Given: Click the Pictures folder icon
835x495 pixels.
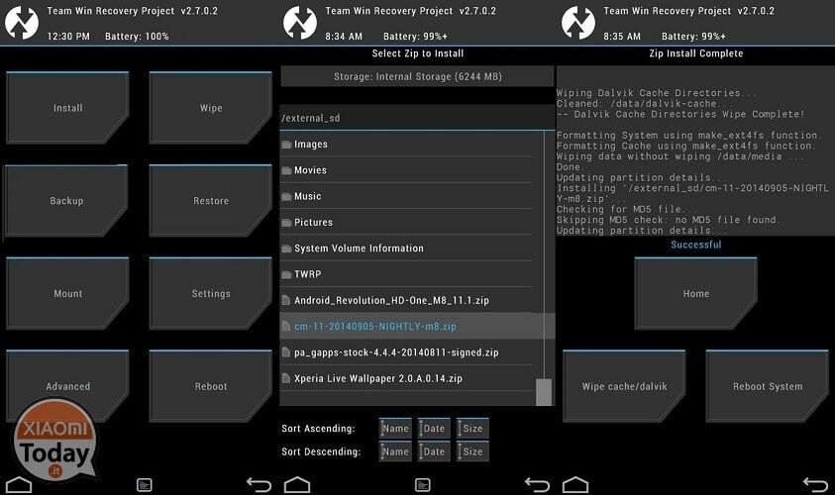Looking at the screenshot, I should coord(286,223).
